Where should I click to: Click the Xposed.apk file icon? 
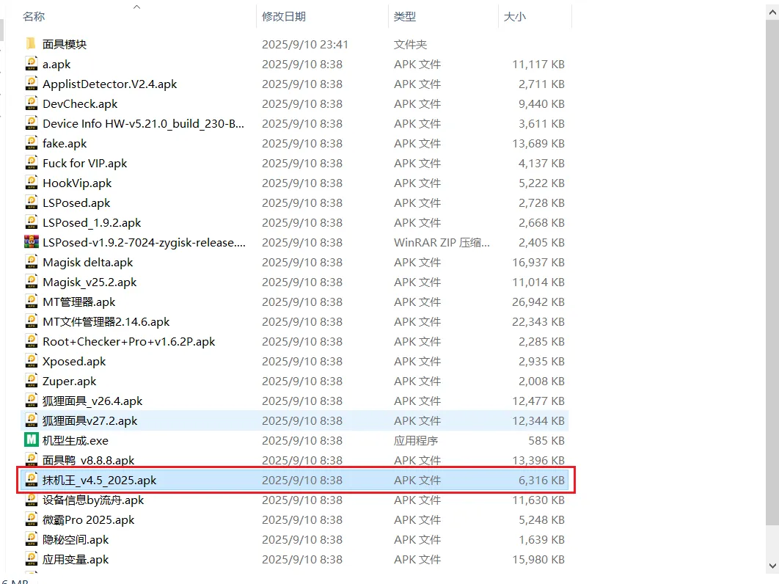tap(31, 362)
